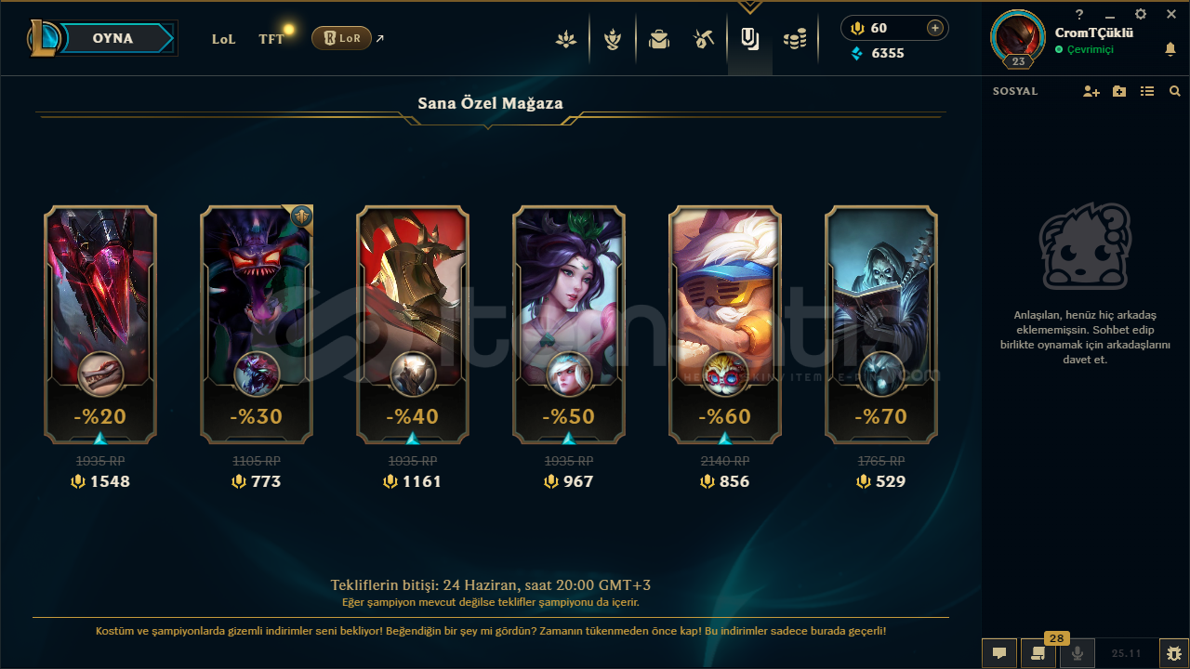The height and width of the screenshot is (669, 1190).
Task: Click the plus to buy RP
Action: click(934, 28)
